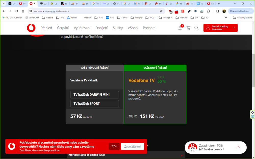Close the active Vodafone tab
This screenshot has width=255, height=159.
[x=35, y=3]
